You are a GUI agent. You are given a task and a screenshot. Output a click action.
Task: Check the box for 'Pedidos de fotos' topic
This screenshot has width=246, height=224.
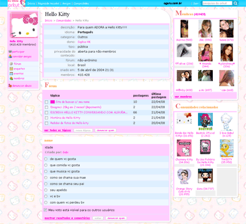point(47,123)
